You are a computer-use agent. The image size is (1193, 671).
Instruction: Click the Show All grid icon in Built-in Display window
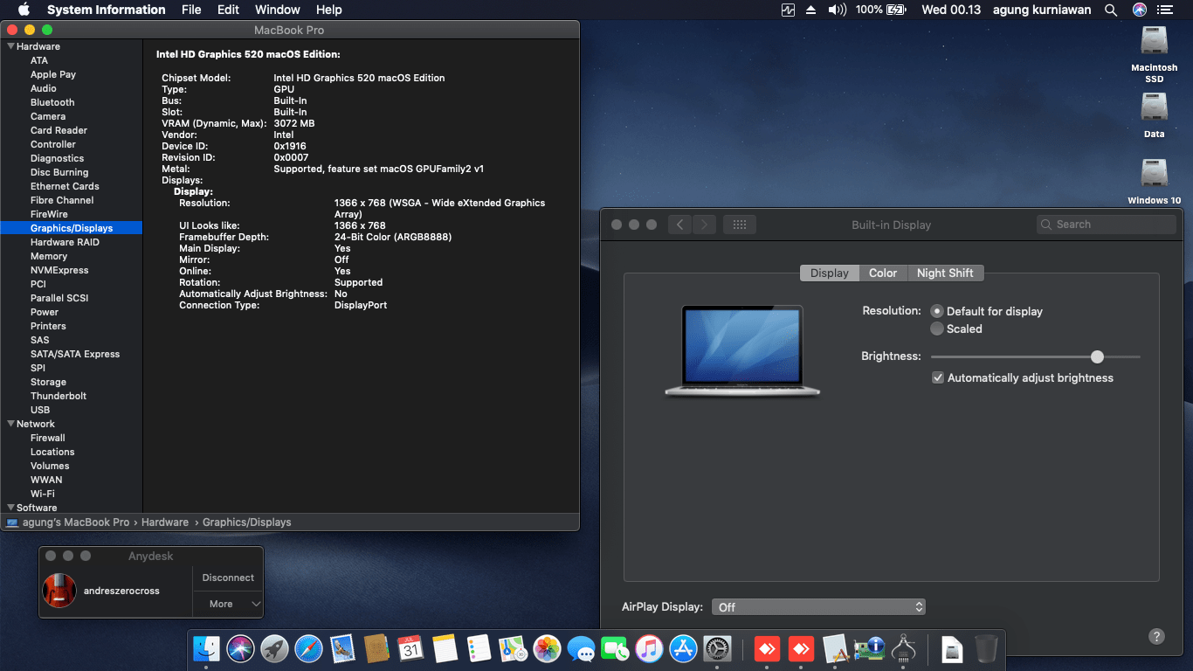tap(739, 225)
